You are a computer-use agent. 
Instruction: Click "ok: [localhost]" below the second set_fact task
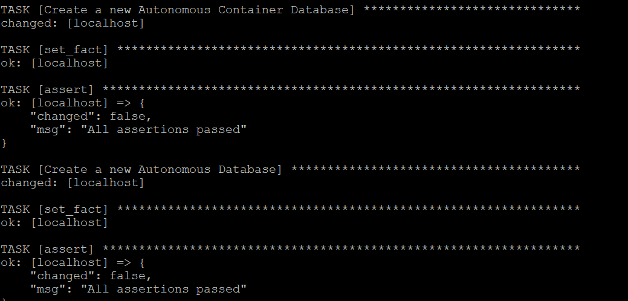54,222
